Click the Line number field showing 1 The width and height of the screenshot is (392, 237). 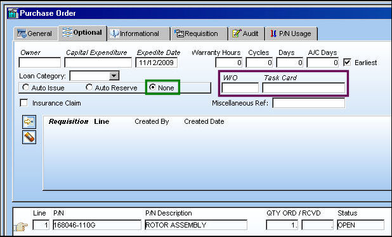(x=41, y=225)
